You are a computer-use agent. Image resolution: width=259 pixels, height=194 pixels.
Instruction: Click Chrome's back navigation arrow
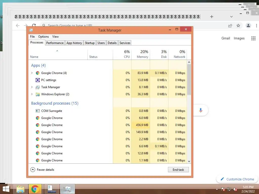point(18,26)
